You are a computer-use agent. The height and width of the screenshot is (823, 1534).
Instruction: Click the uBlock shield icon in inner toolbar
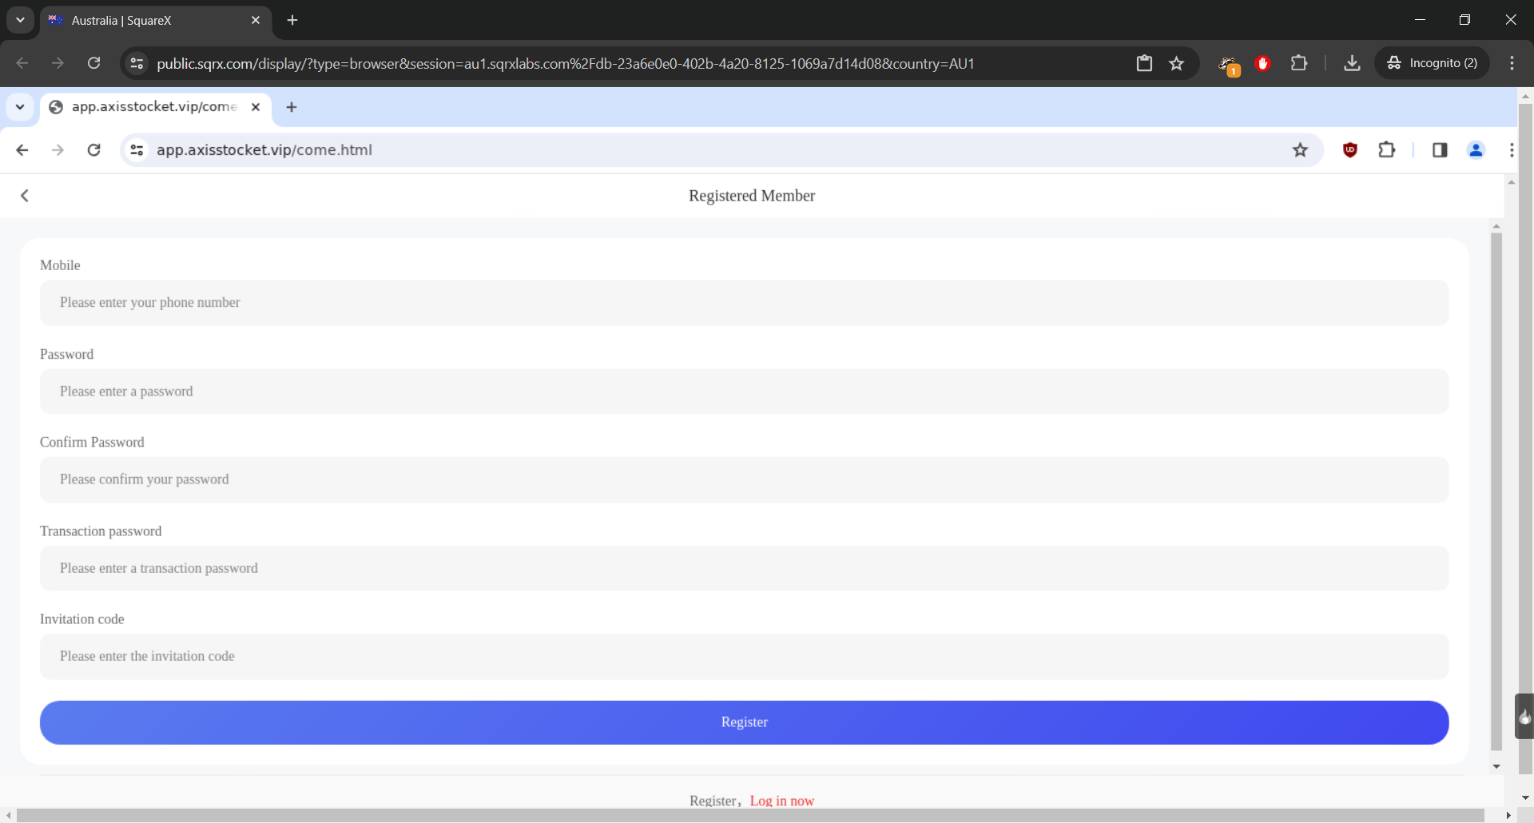[1350, 150]
